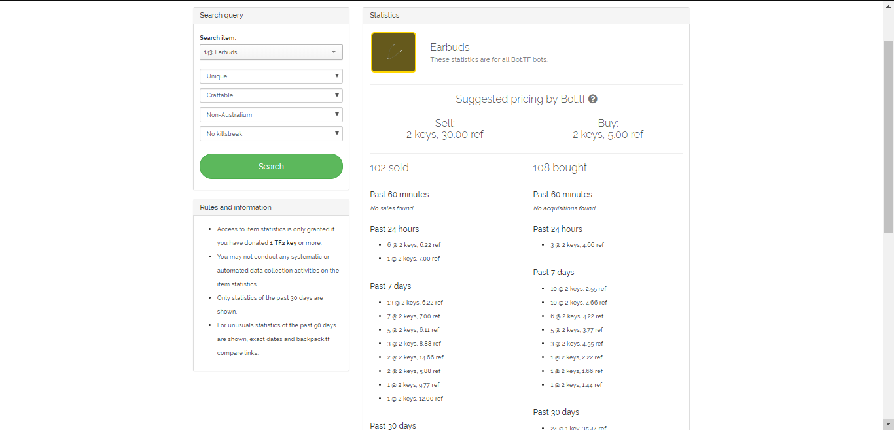Screen dimensions: 894x430
Task: Click the bought entry 5 @ 2 keys, 3.77 ref
Action: coord(577,330)
